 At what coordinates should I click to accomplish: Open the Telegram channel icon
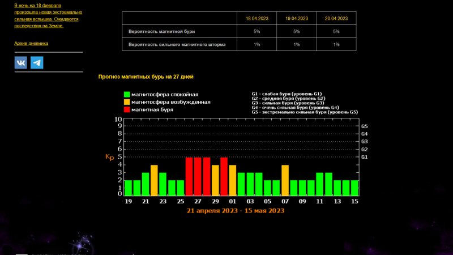[37, 63]
